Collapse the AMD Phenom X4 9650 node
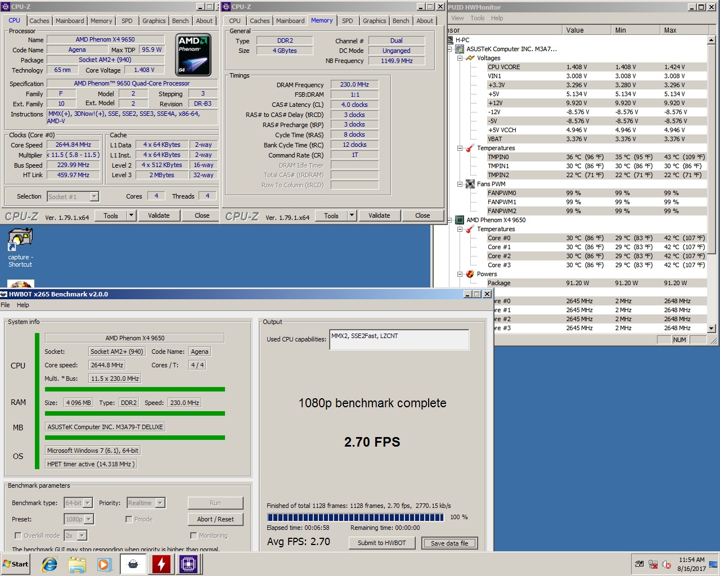 click(449, 220)
